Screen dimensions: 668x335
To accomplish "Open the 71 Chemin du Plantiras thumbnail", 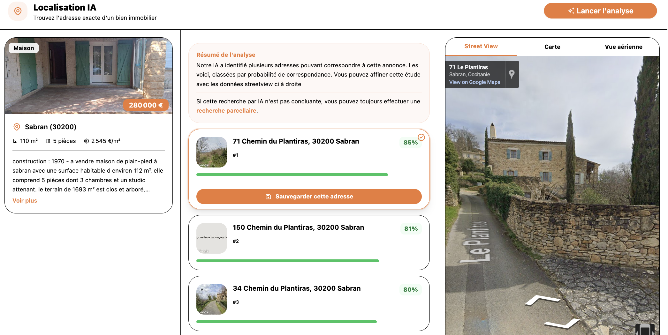I will pos(211,152).
